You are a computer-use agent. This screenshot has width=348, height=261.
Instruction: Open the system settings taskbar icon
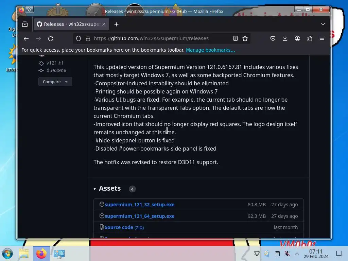[x=59, y=254]
